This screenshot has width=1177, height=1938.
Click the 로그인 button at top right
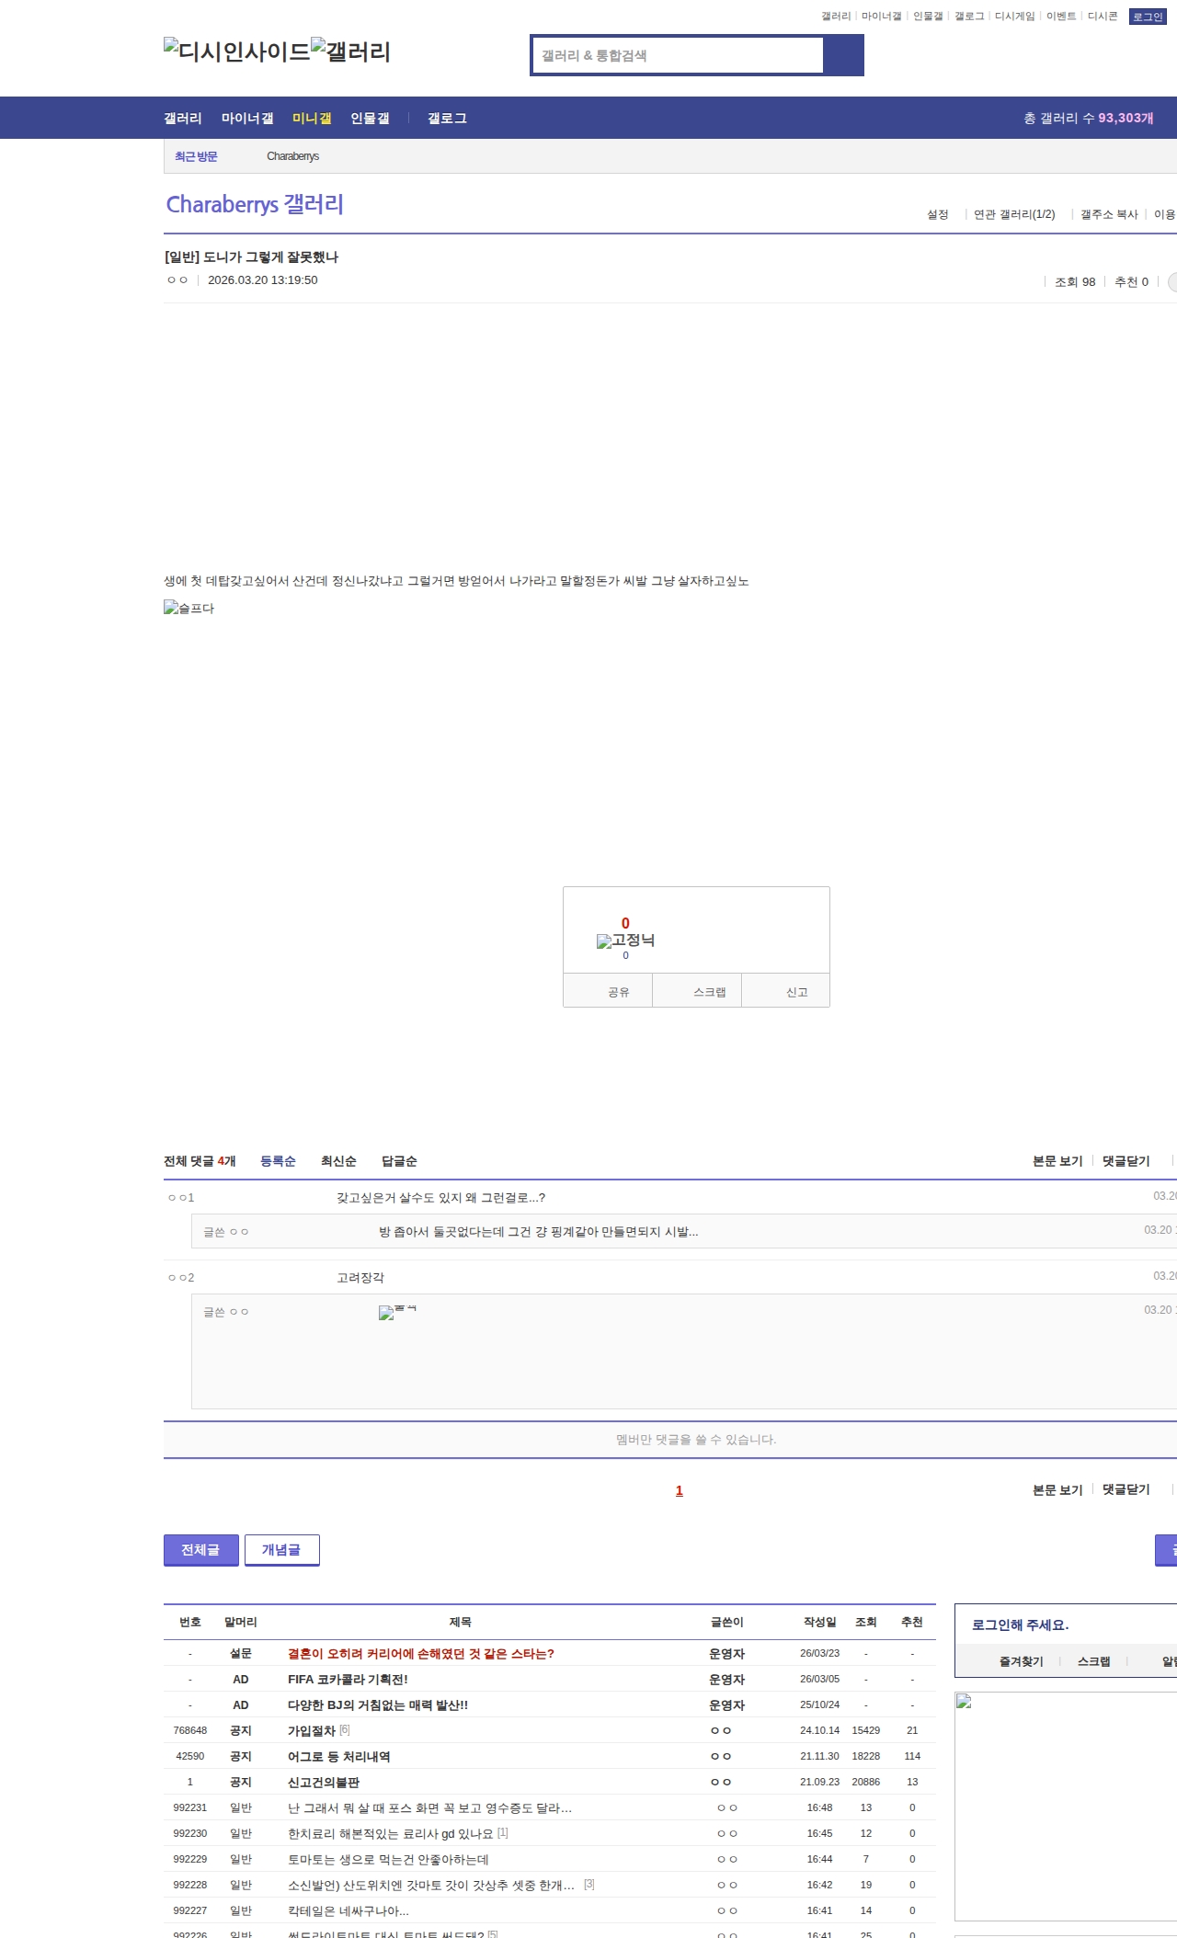(x=1147, y=17)
